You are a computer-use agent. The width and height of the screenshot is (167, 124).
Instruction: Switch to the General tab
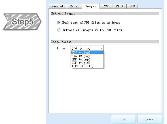(x=58, y=6)
